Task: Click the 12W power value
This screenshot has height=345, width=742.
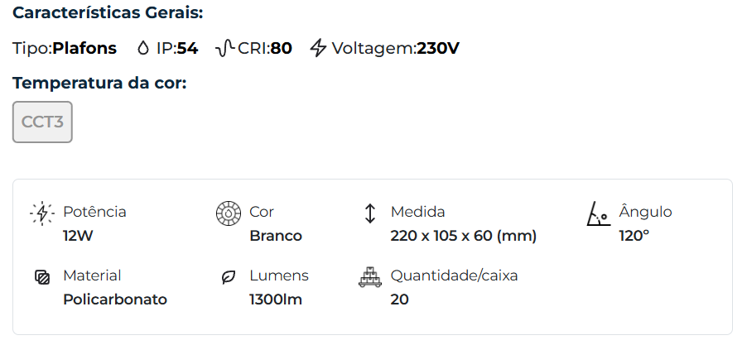Action: click(79, 236)
